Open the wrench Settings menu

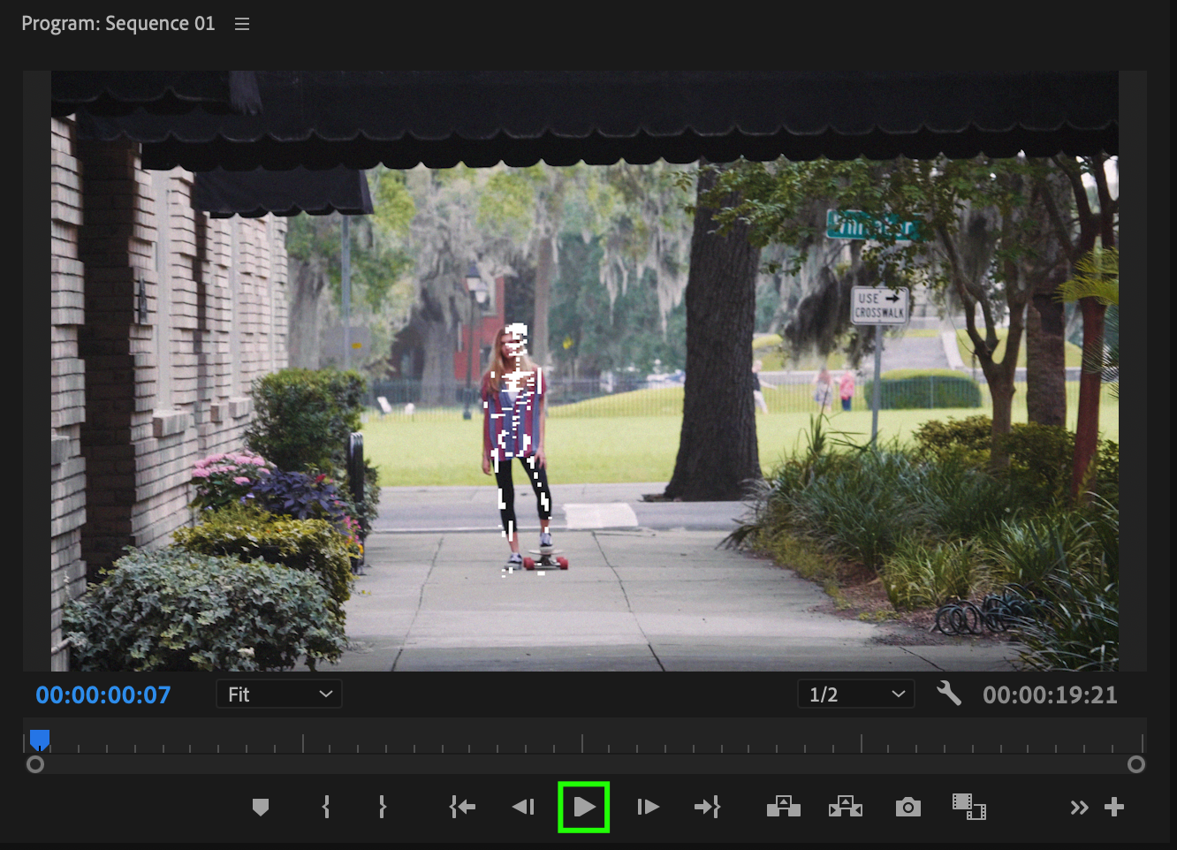point(948,694)
